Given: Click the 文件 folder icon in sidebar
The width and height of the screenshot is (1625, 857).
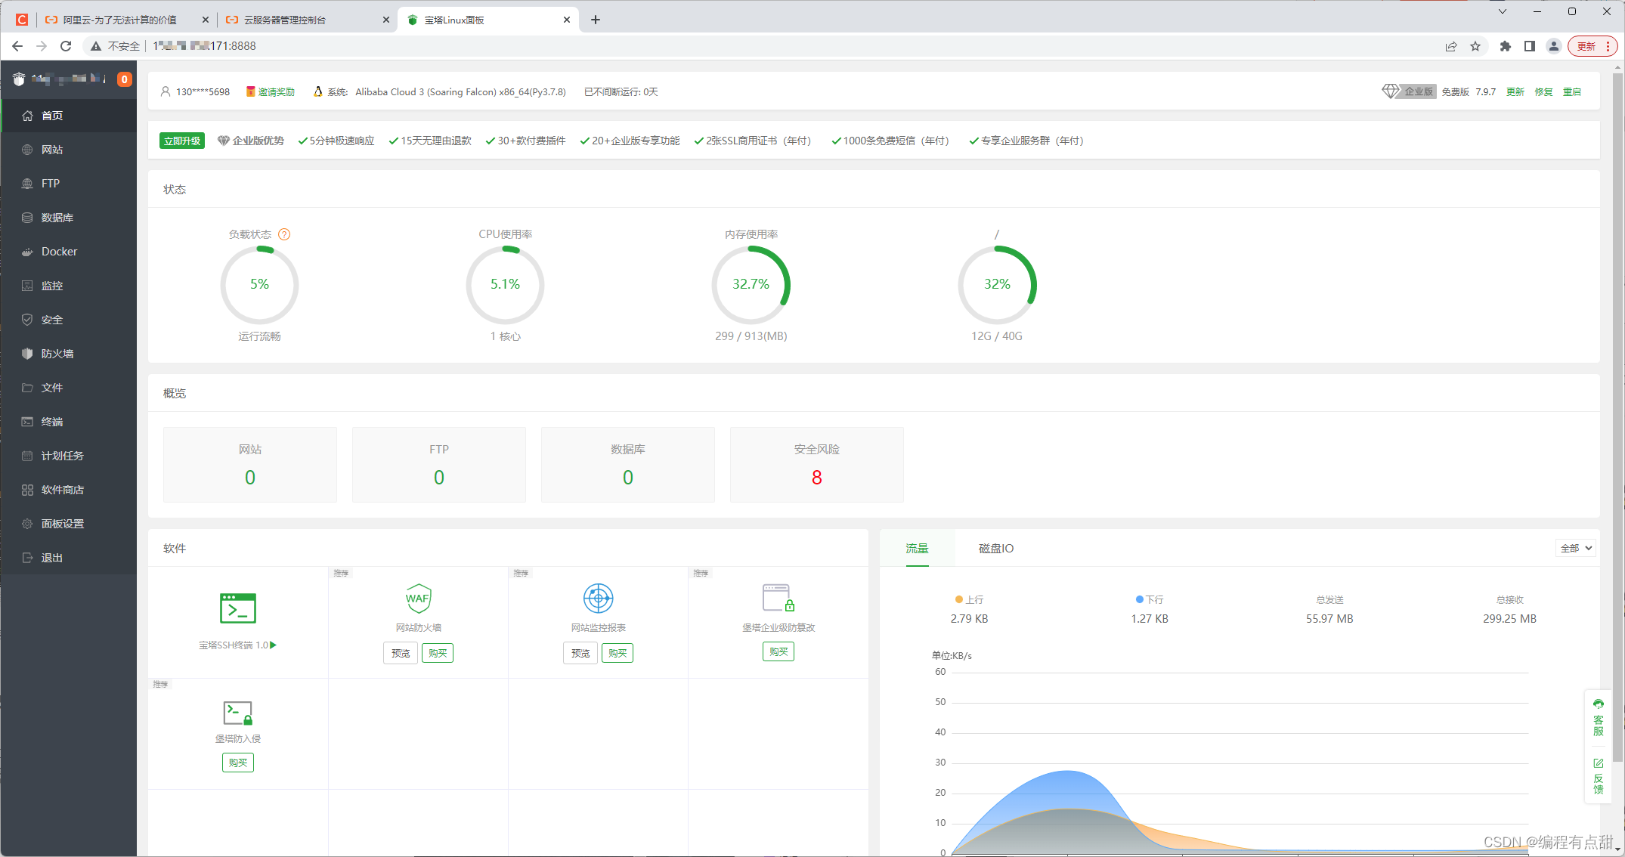Looking at the screenshot, I should pos(27,388).
